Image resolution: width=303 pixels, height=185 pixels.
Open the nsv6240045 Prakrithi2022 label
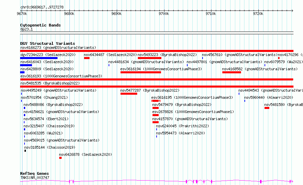182,126
